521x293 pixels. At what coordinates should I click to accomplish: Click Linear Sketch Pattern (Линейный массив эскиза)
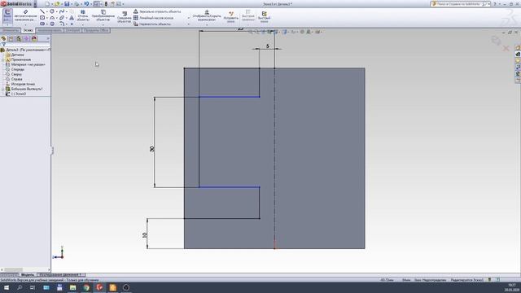154,18
